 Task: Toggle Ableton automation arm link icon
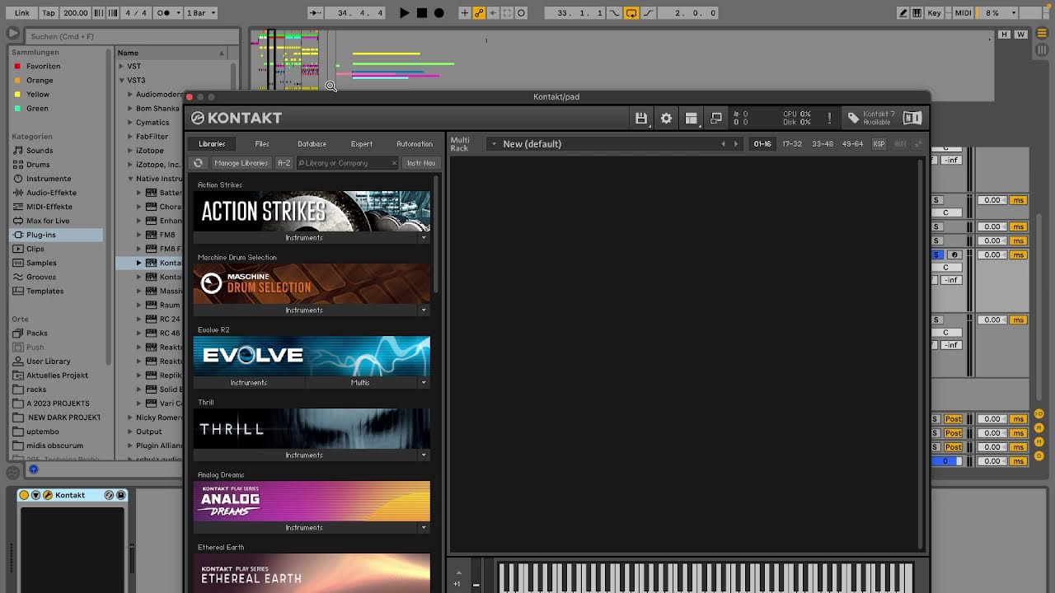(x=479, y=13)
